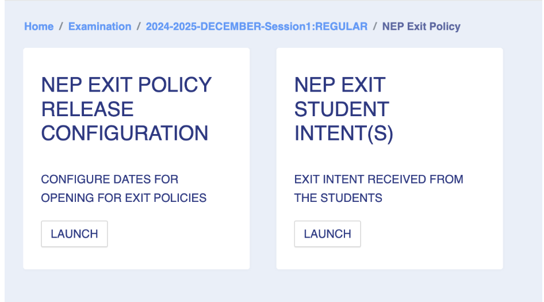The height and width of the screenshot is (302, 544).
Task: Click the slash separator right after Examination
Action: (x=139, y=26)
